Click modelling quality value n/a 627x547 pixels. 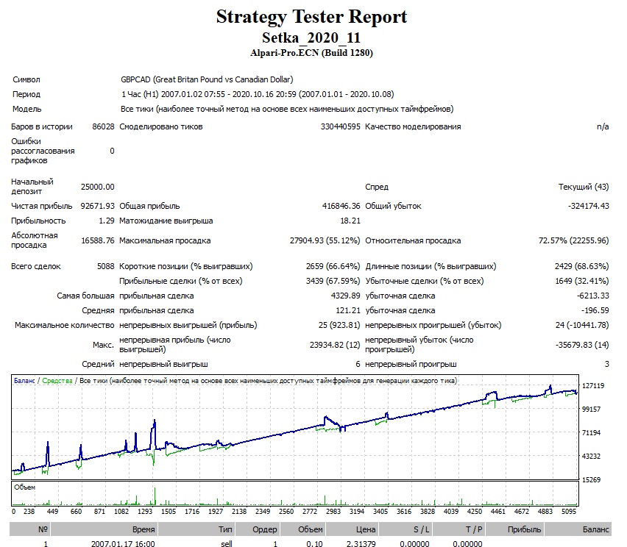point(603,126)
